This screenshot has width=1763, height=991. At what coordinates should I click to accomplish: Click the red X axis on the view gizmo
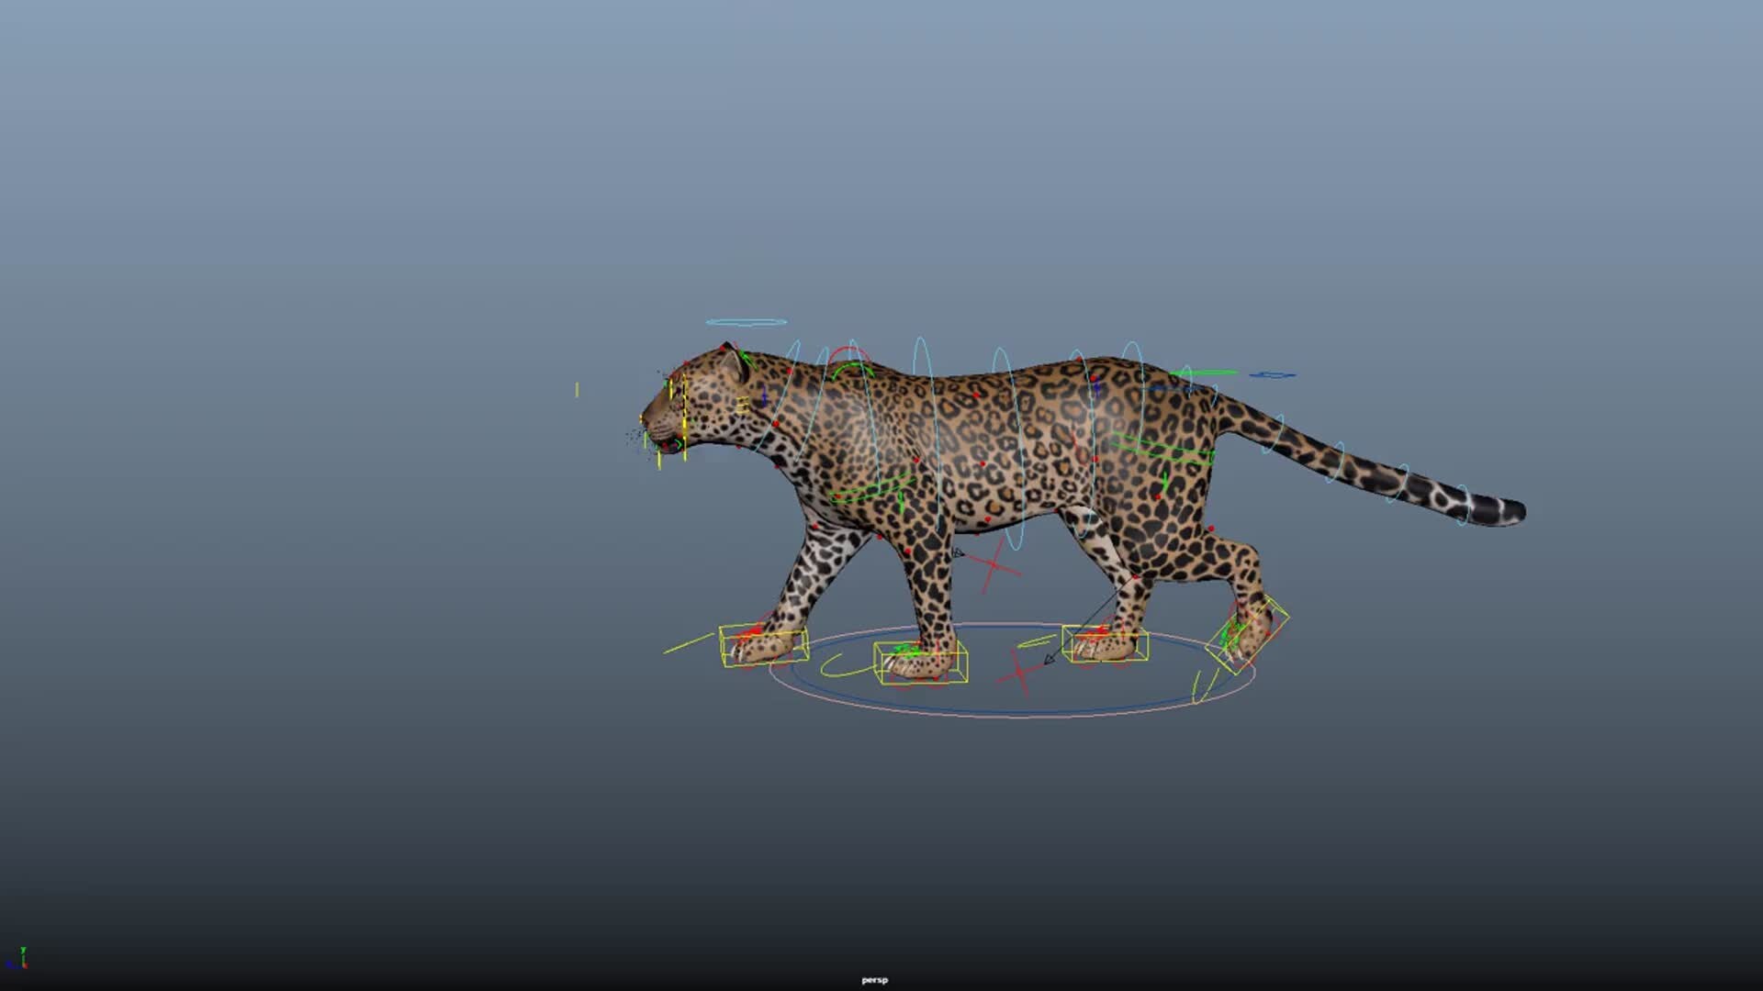pos(26,966)
